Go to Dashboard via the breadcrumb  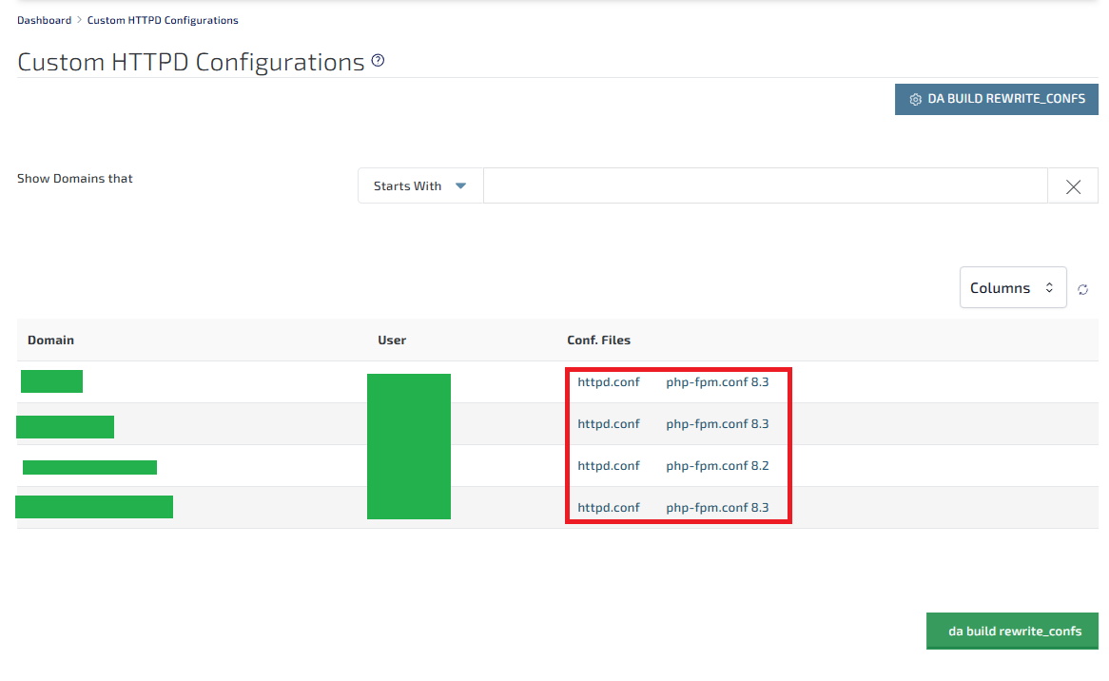click(44, 20)
